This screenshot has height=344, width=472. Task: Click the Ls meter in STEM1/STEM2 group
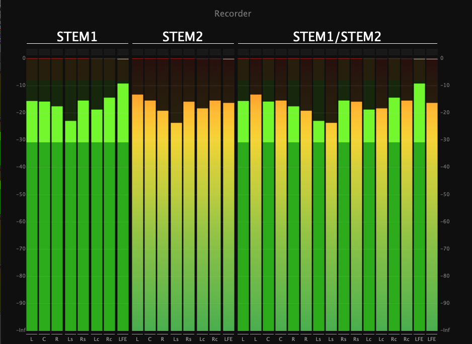point(318,201)
